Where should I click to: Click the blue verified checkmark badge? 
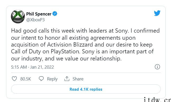tap(55, 14)
